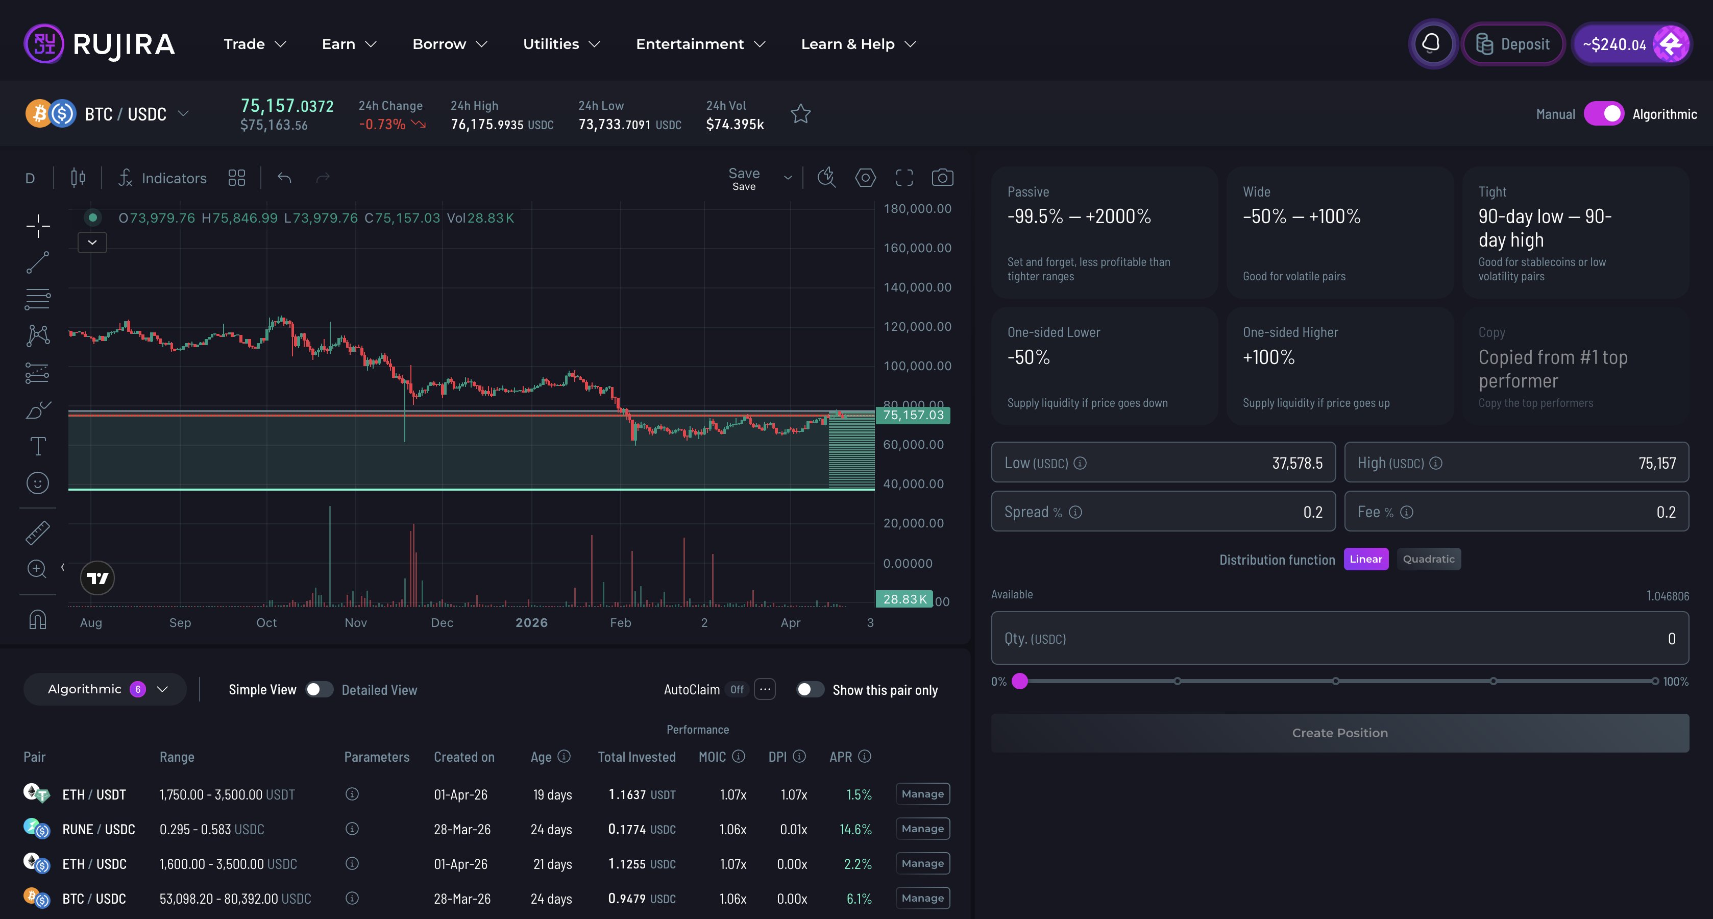This screenshot has width=1713, height=919.
Task: Select Linear distribution function
Action: tap(1366, 559)
